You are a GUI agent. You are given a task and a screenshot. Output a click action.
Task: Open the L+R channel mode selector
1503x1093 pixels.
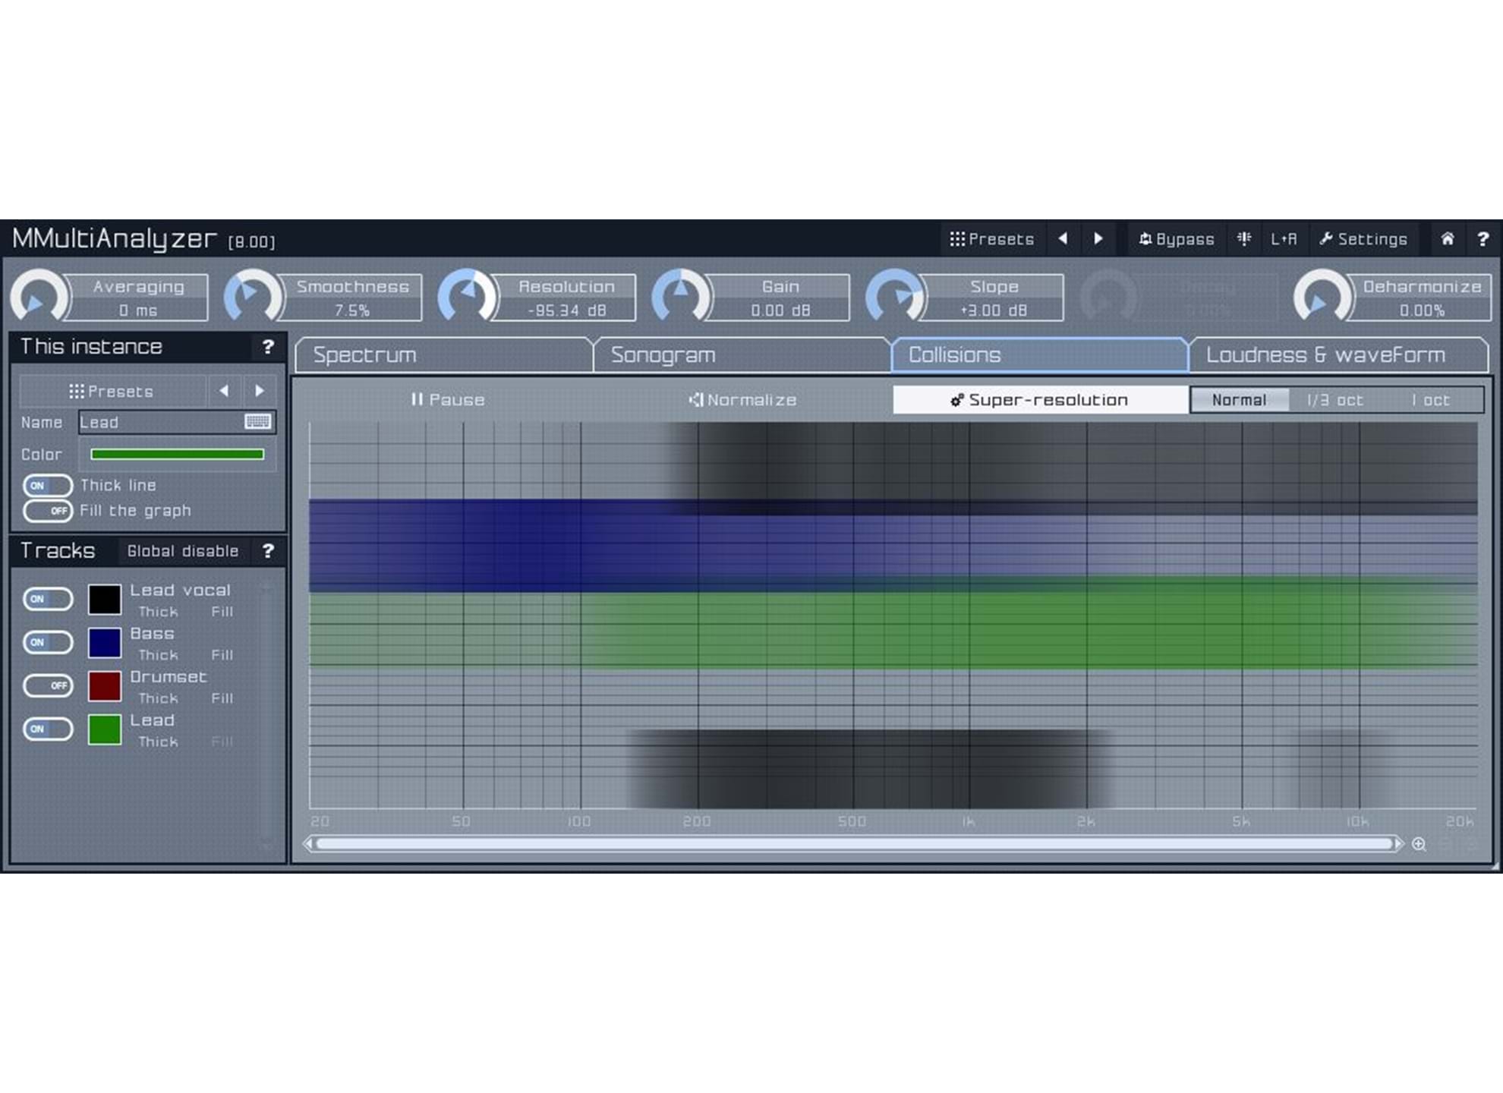coord(1284,239)
